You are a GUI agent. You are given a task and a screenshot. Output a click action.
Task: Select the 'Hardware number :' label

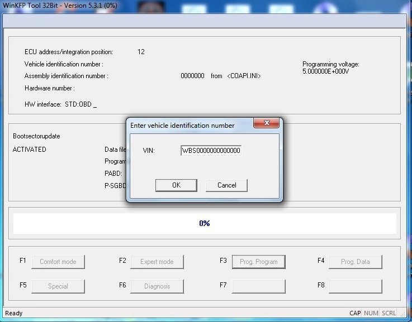point(50,88)
